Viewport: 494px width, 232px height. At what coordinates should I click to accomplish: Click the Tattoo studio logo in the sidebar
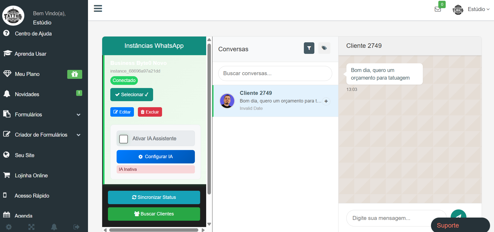click(x=13, y=16)
